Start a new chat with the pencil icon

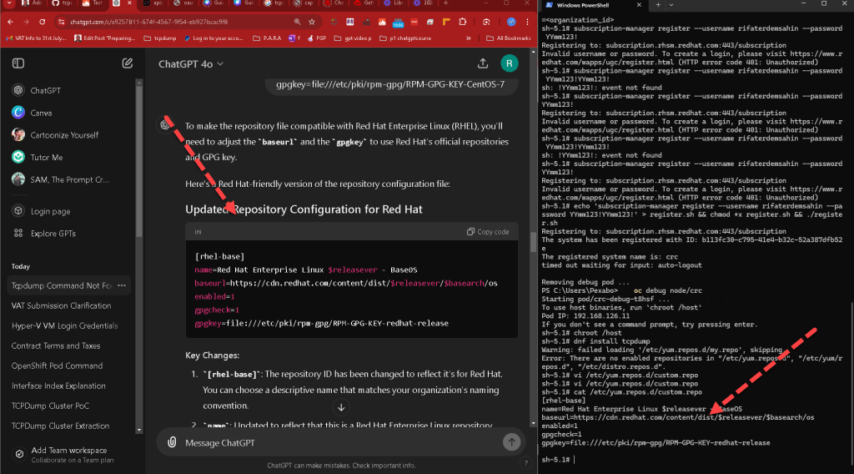pyautogui.click(x=128, y=63)
